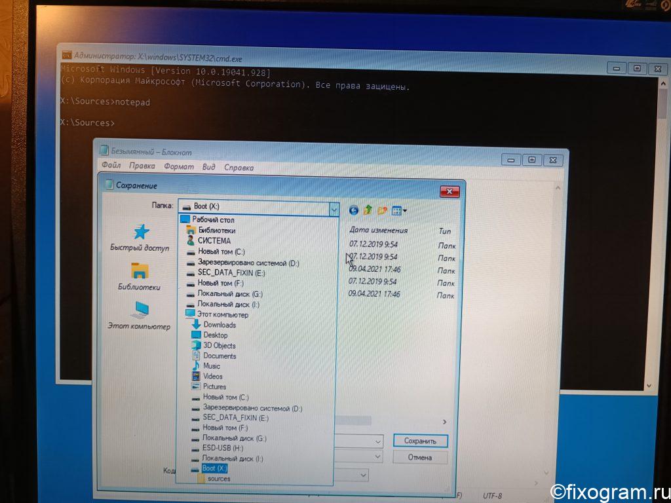671x503 pixels.
Task: Select Рабочий стол in folder dropdown list
Action: pos(208,219)
